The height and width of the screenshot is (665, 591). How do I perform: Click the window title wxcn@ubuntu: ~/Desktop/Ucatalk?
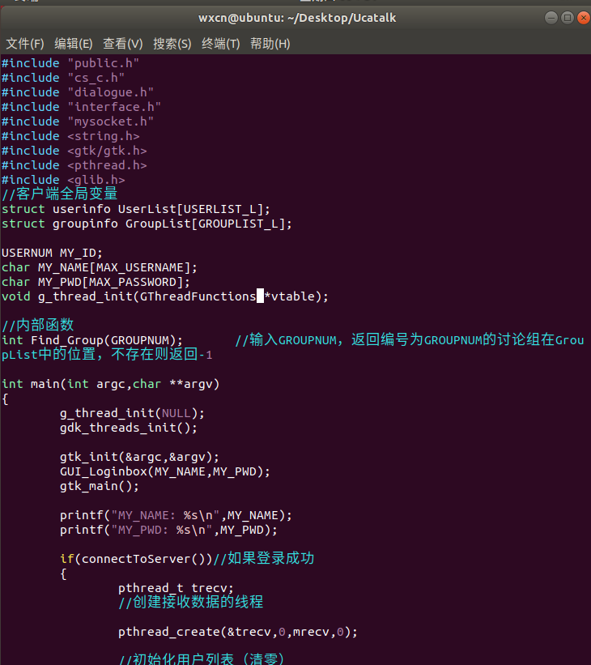[x=297, y=18]
